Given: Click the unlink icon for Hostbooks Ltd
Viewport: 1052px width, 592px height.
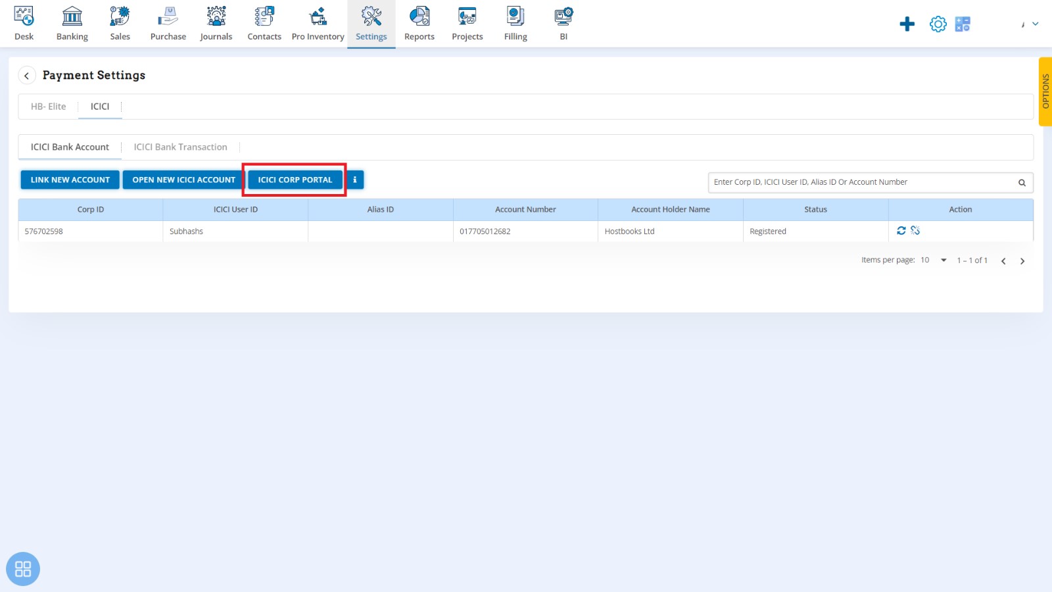Looking at the screenshot, I should click(915, 230).
